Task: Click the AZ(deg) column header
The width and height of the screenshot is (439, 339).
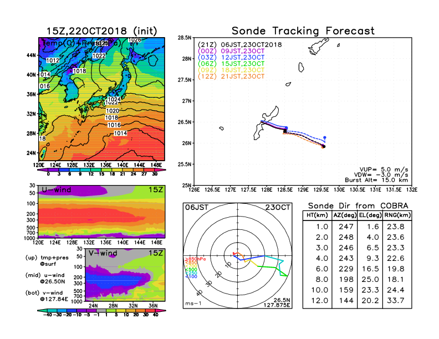Action: click(x=344, y=215)
